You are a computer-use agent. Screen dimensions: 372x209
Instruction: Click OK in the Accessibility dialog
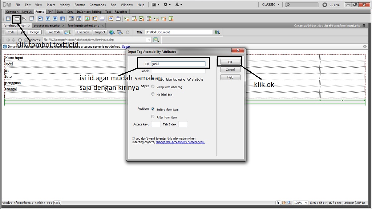[x=230, y=62]
